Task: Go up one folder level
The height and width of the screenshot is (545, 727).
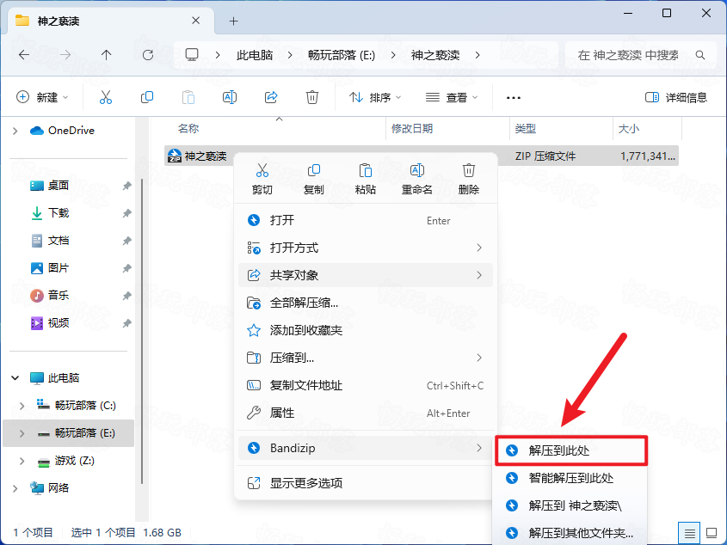Action: (x=106, y=55)
